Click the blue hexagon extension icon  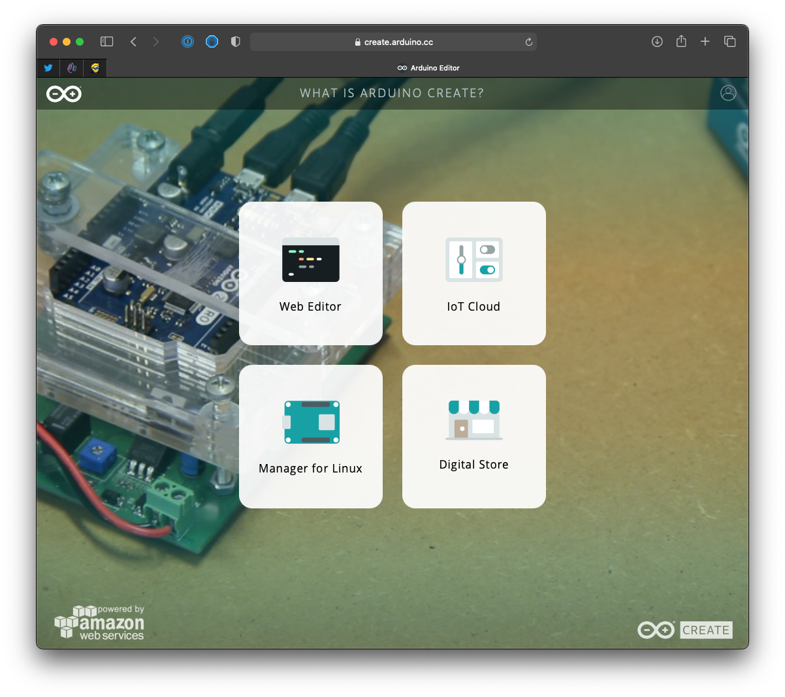click(212, 42)
